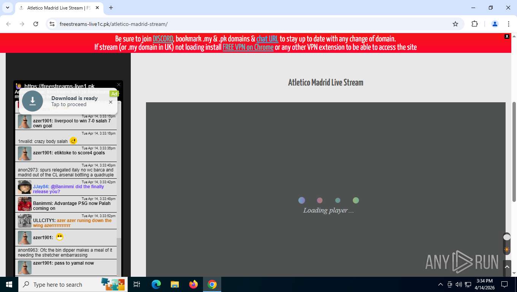Image resolution: width=517 pixels, height=292 pixels.
Task: Click the scroll-to-top chevron button
Action: (x=507, y=267)
